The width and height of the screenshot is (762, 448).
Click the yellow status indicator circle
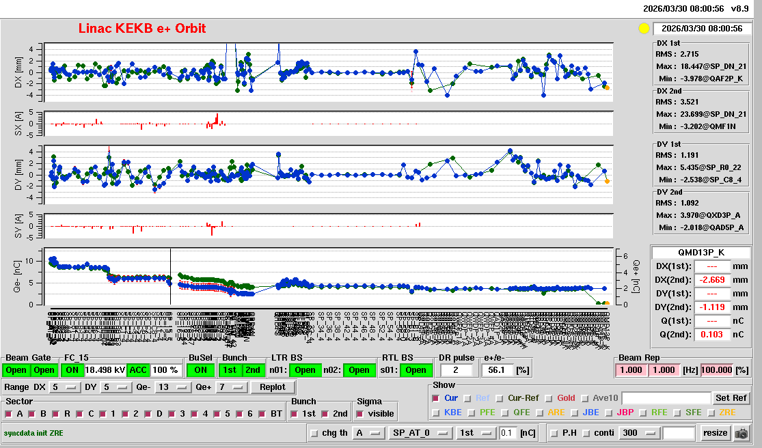click(643, 29)
